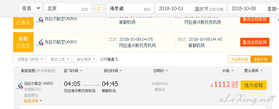The width and height of the screenshot is (279, 109).
Task: Sort by price arrow
Action: [x=232, y=71]
